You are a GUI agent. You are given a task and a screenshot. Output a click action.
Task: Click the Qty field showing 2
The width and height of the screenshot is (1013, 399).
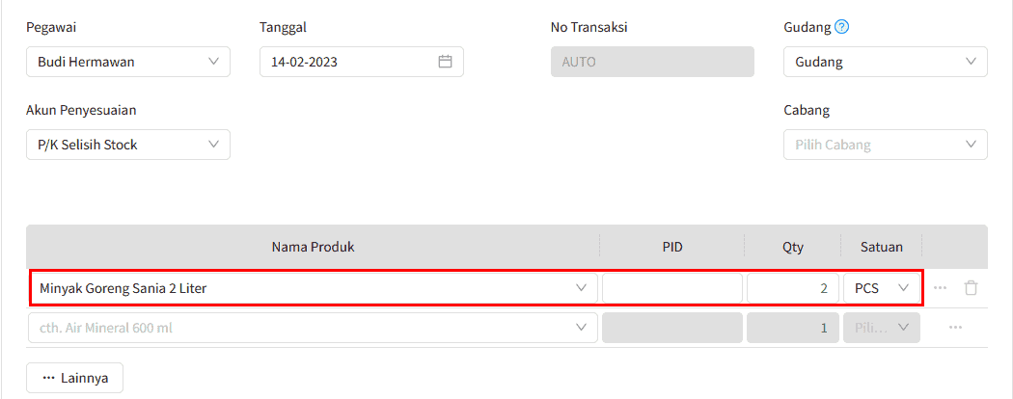(791, 287)
